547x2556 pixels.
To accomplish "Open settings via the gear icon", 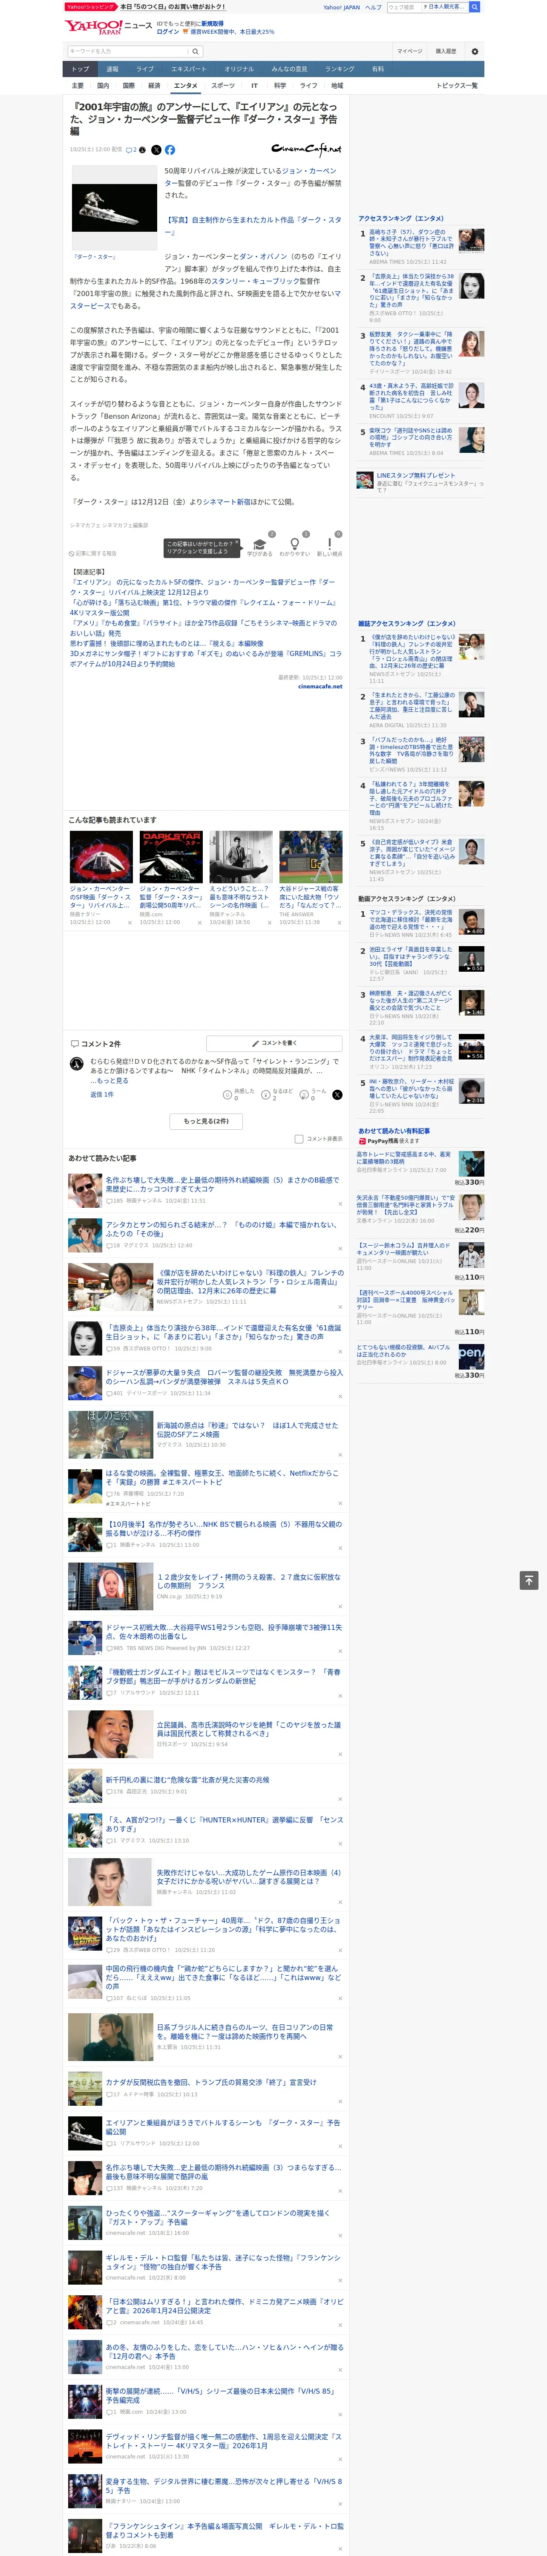I will coord(474,52).
